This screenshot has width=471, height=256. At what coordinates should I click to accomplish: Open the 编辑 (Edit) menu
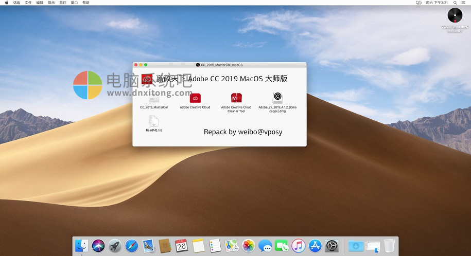pos(40,3)
